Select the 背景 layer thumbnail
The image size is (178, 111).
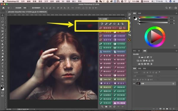pos(138,83)
